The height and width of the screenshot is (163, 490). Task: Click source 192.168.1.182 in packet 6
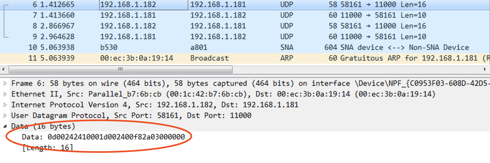pyautogui.click(x=128, y=5)
